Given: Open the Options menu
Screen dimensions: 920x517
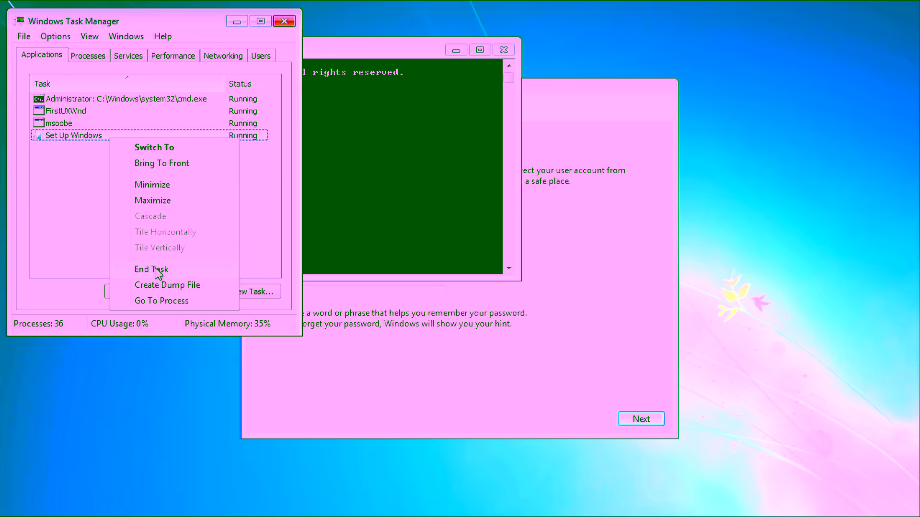Looking at the screenshot, I should tap(55, 36).
